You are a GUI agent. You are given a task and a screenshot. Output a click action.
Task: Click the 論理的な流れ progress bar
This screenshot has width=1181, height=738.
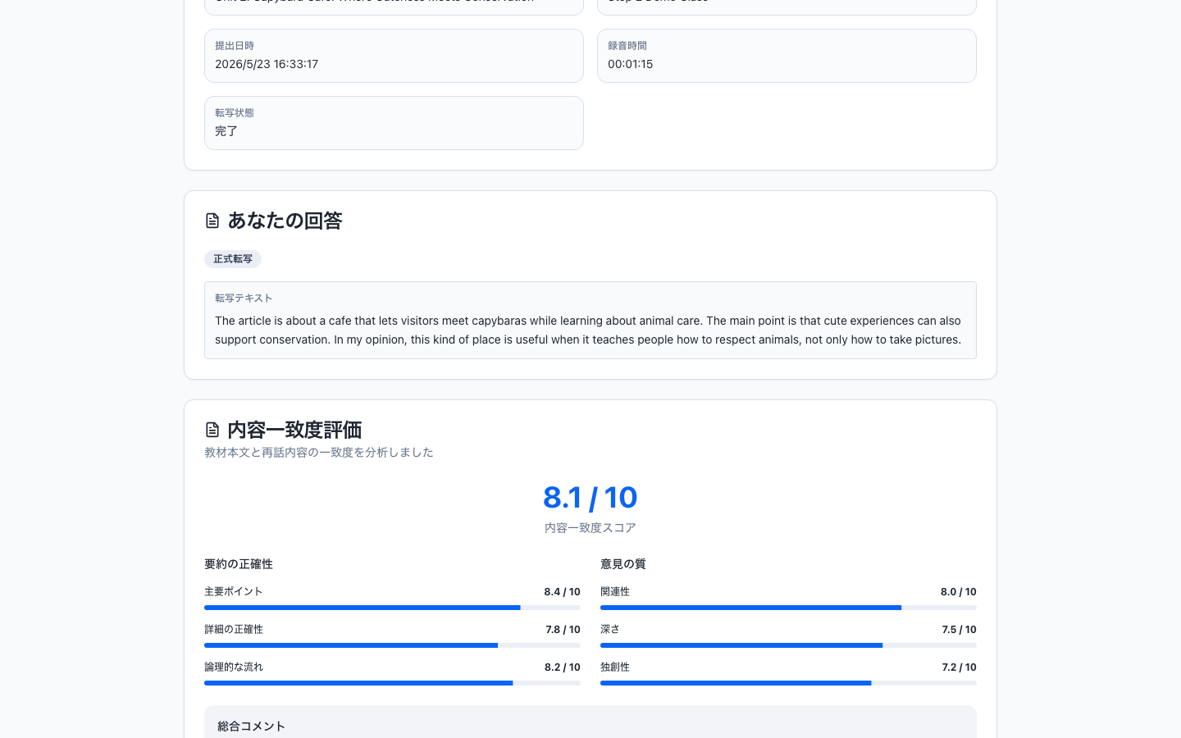(392, 683)
